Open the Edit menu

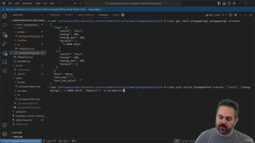tap(17, 3)
